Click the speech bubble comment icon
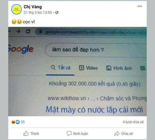The image size is (155, 140). point(69,134)
